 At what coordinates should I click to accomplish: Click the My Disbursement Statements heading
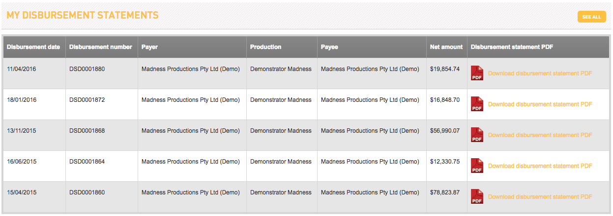[83, 15]
